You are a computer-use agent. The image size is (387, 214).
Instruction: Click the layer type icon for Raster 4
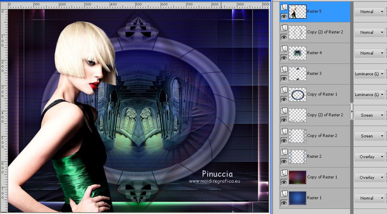coord(284,49)
